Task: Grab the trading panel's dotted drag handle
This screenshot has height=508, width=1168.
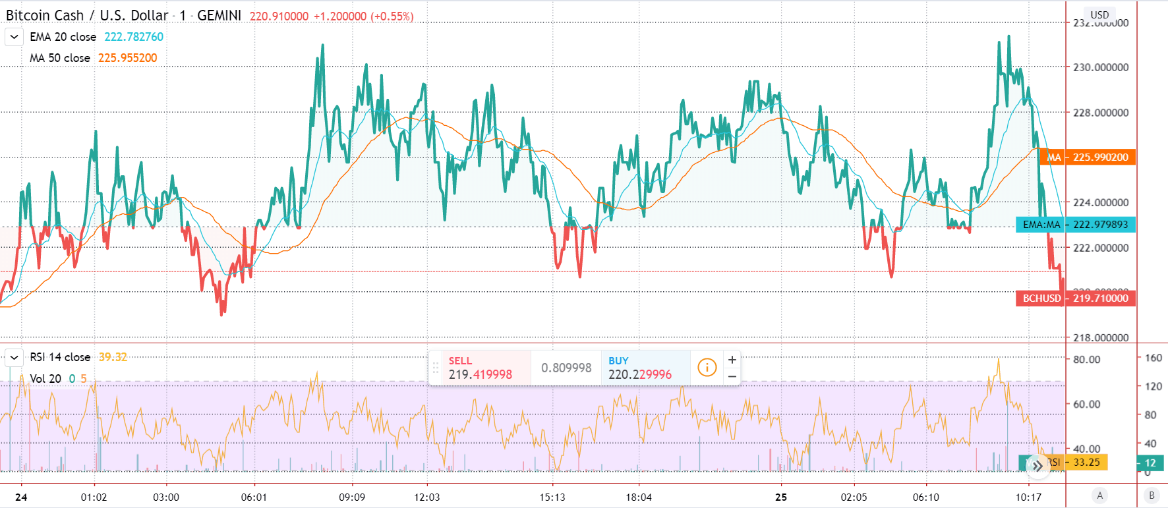Action: pyautogui.click(x=436, y=368)
